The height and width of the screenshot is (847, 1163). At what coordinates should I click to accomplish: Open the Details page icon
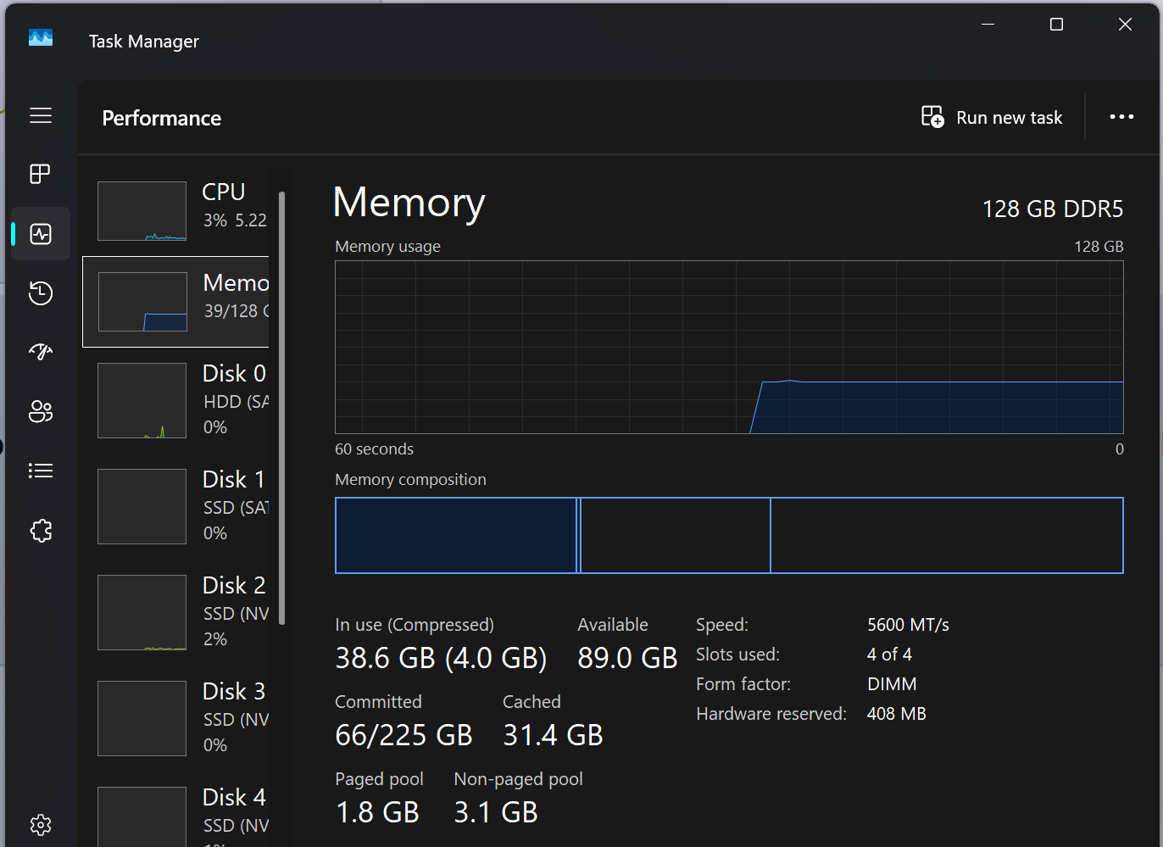[41, 471]
